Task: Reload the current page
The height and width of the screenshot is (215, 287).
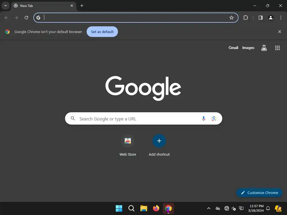Action: point(26,18)
